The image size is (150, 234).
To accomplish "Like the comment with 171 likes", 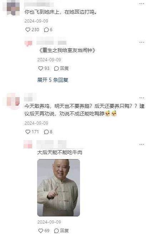I will [28, 132].
